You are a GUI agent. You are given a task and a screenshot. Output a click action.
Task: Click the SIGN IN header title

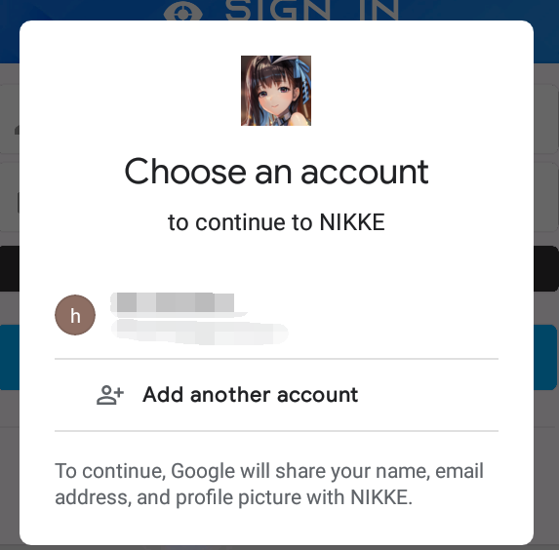click(312, 10)
